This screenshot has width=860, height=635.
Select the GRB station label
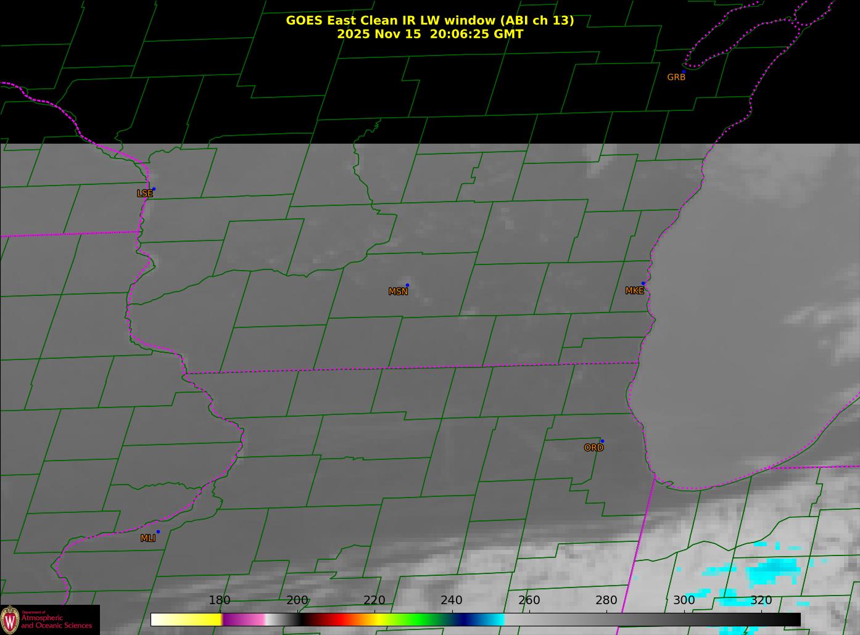tap(676, 77)
